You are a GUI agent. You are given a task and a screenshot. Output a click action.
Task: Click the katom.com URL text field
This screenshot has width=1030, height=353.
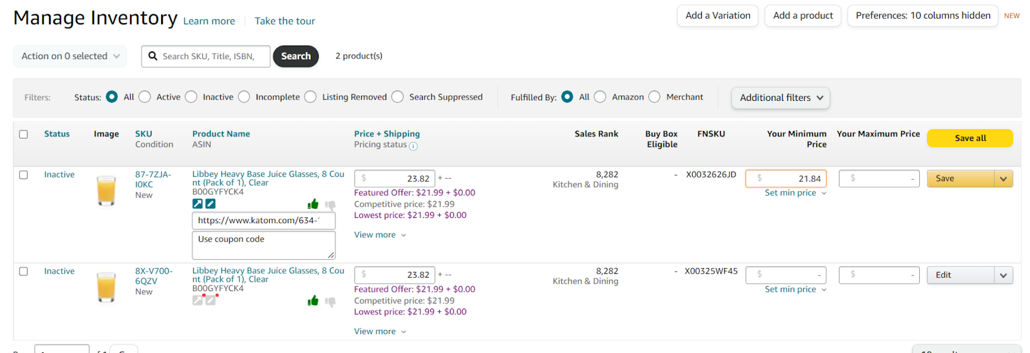tap(264, 221)
